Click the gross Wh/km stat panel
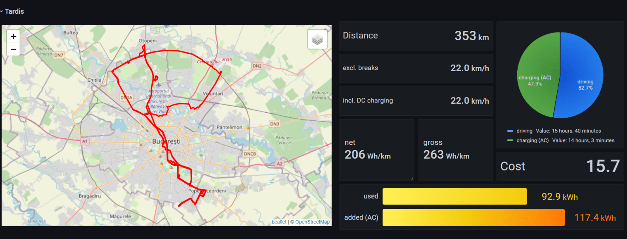Image resolution: width=627 pixels, height=239 pixels. click(455, 150)
